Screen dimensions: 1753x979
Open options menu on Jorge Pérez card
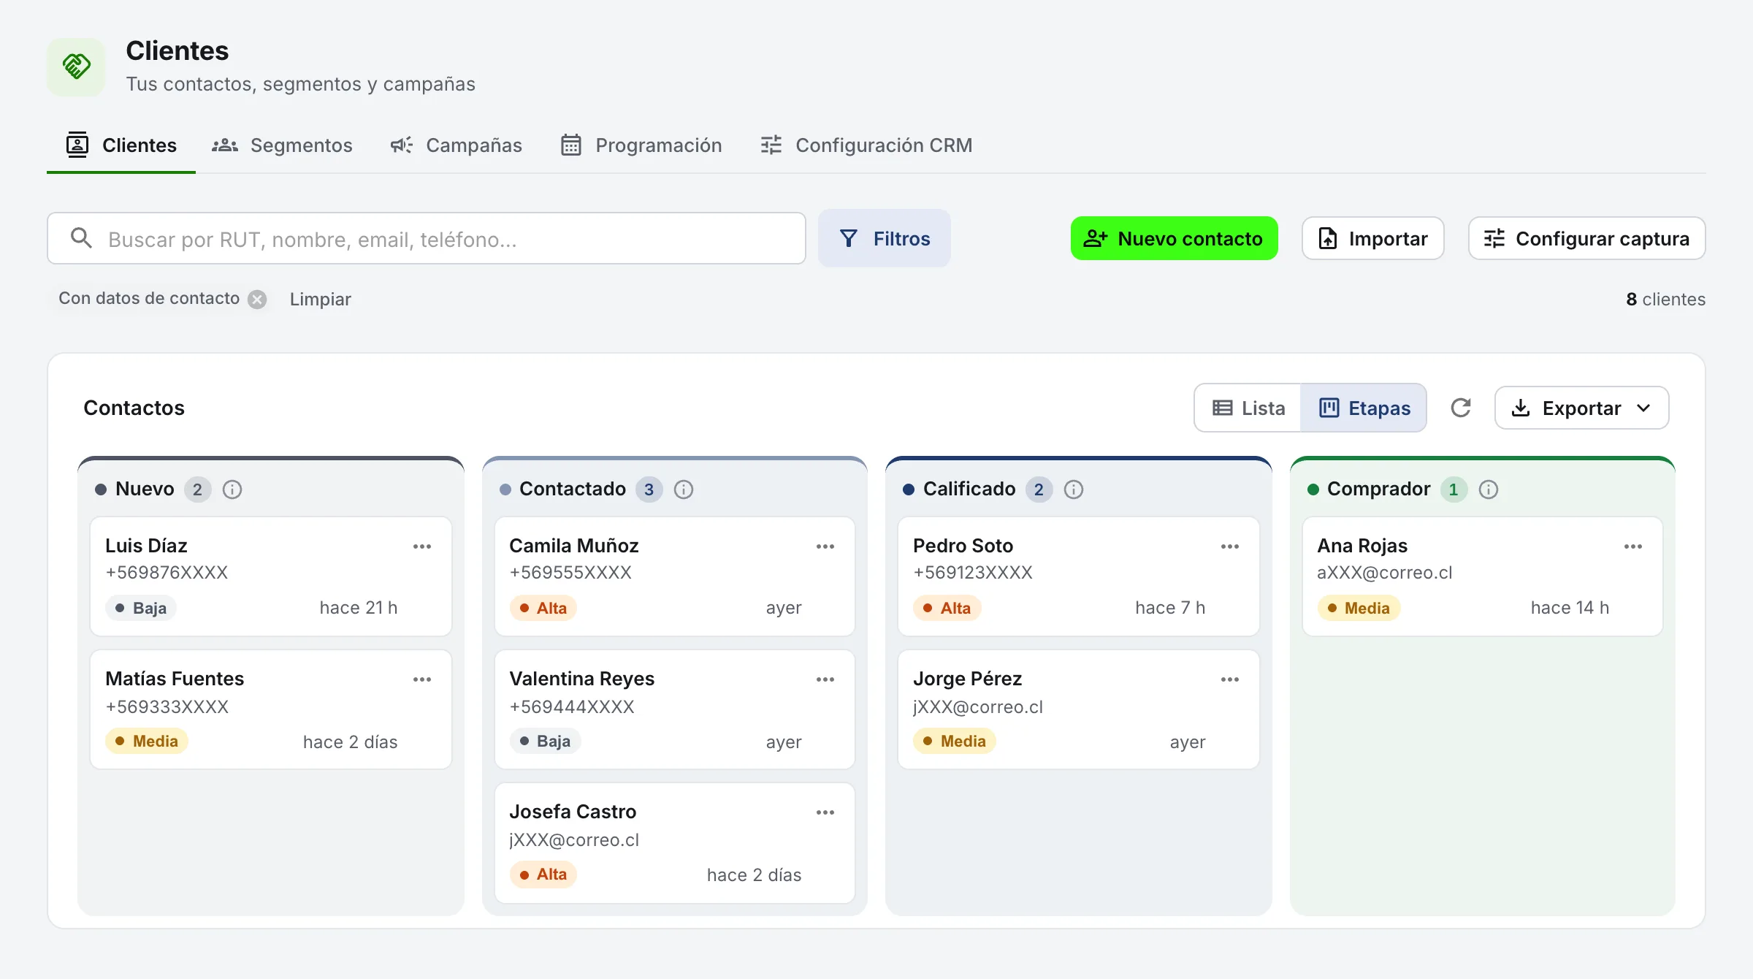coord(1230,679)
